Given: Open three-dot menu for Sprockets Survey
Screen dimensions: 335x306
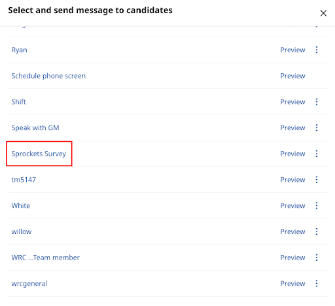Looking at the screenshot, I should pyautogui.click(x=317, y=154).
